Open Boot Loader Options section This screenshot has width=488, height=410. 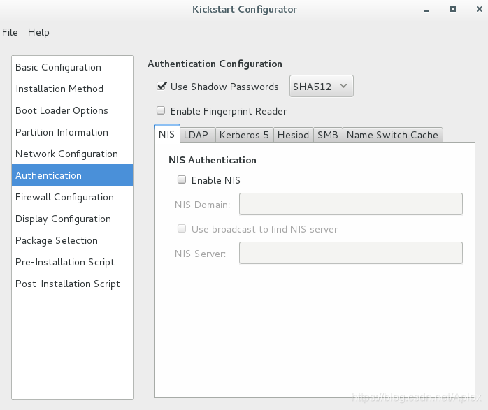72,110
